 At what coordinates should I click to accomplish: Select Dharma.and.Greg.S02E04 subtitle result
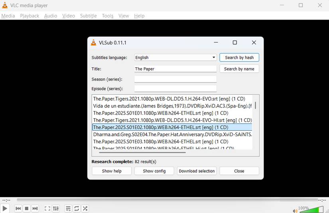pos(172,134)
